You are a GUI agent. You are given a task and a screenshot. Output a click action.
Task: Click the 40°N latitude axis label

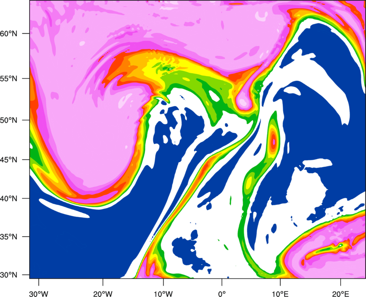[x=9, y=199]
